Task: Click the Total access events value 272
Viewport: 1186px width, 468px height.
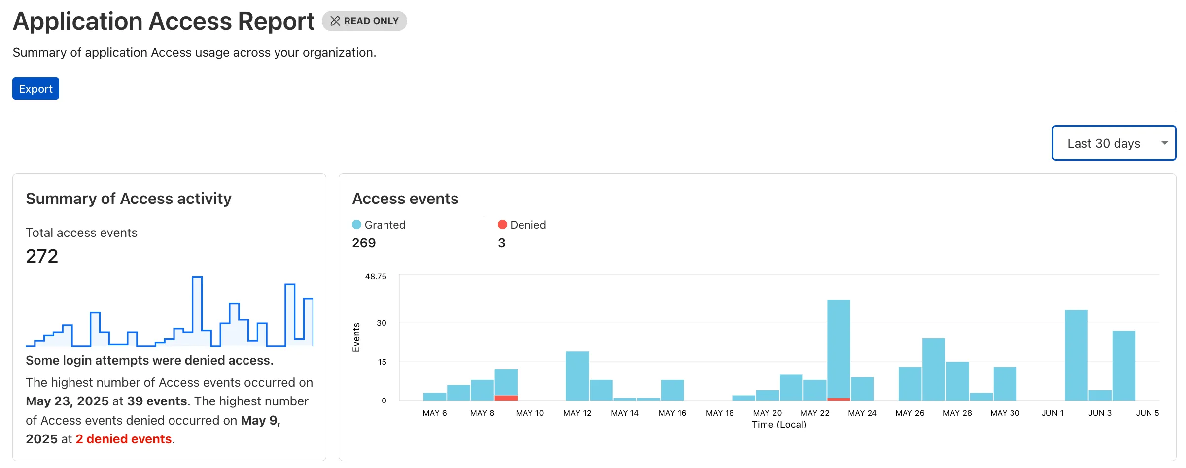Action: [x=42, y=256]
